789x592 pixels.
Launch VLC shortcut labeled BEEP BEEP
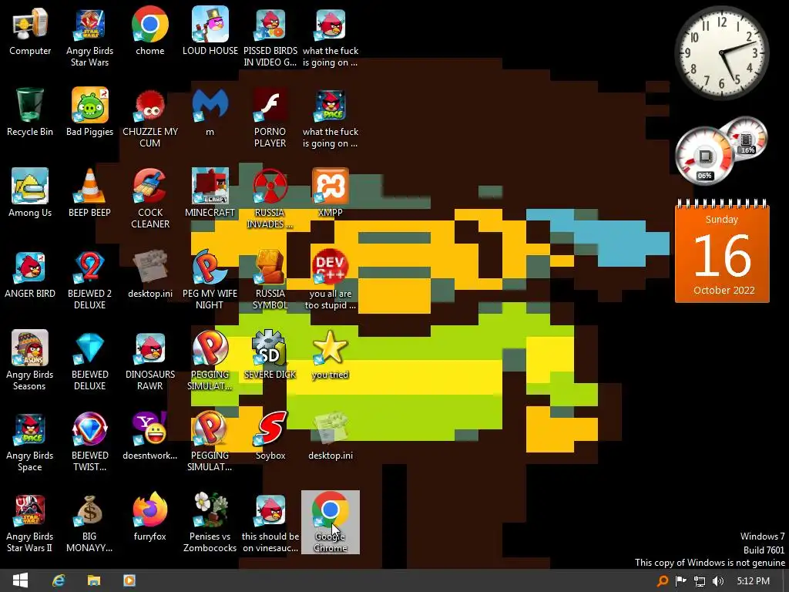click(89, 193)
